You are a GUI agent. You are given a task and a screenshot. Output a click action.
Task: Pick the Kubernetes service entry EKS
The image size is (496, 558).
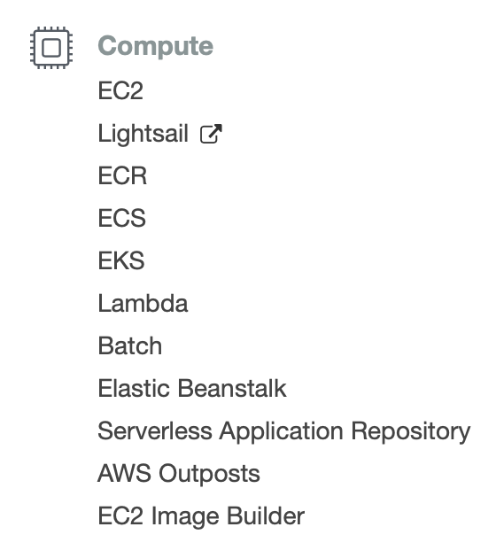(121, 260)
